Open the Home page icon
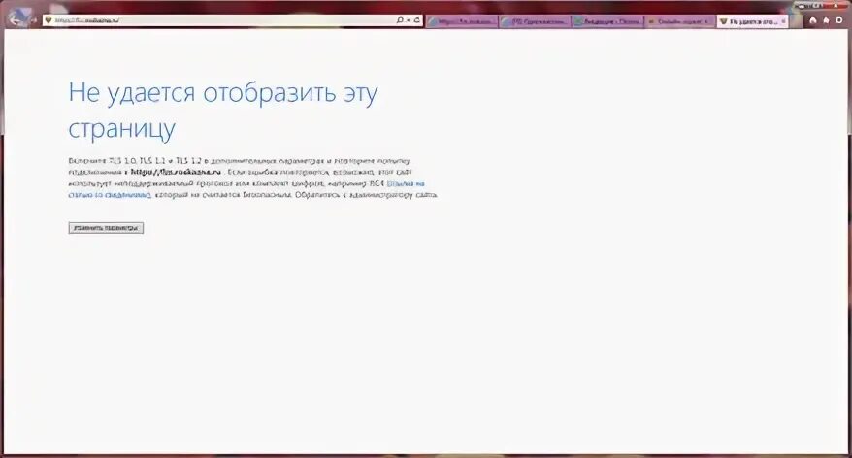852x458 pixels. 813,20
